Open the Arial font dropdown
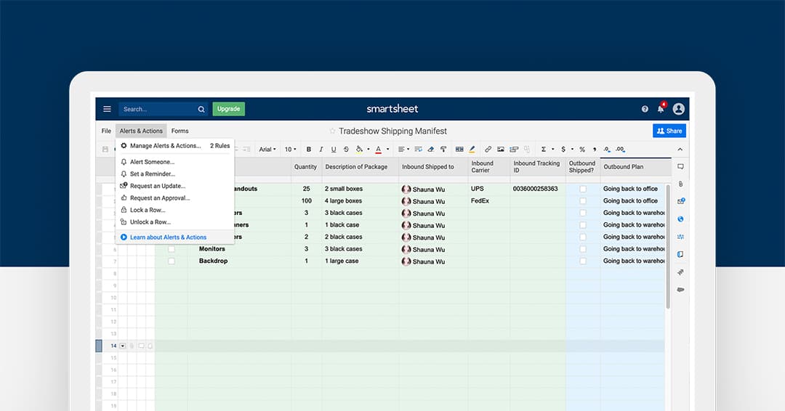 (267, 150)
